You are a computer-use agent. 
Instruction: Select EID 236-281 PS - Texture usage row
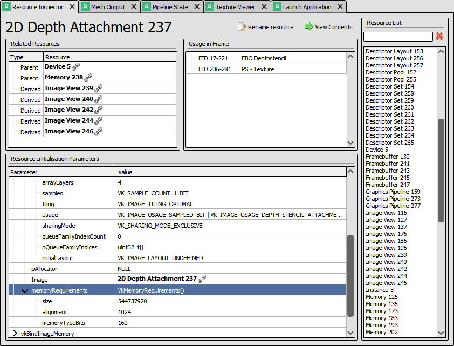click(266, 69)
